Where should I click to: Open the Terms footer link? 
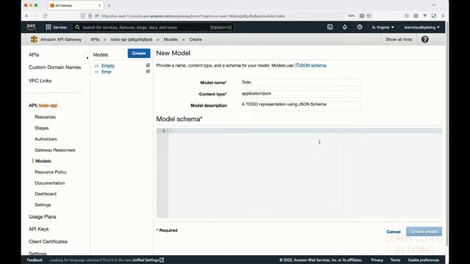395,260
